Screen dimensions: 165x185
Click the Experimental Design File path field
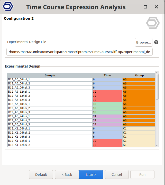(79, 52)
